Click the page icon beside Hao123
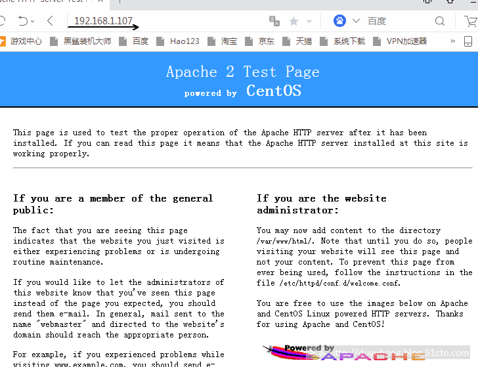This screenshot has height=367, width=478. point(160,41)
